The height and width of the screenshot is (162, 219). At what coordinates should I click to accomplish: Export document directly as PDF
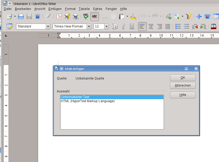59,17
